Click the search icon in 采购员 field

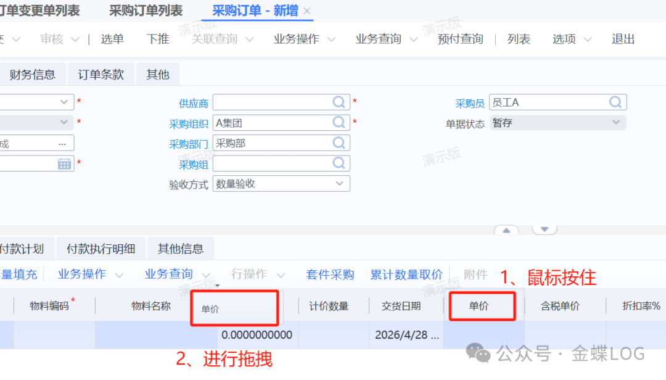pos(615,102)
